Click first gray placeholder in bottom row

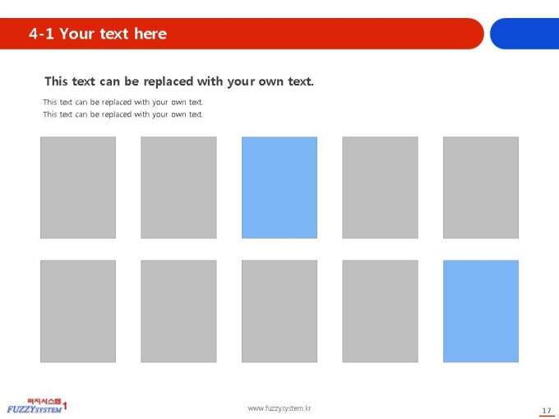[x=78, y=311]
